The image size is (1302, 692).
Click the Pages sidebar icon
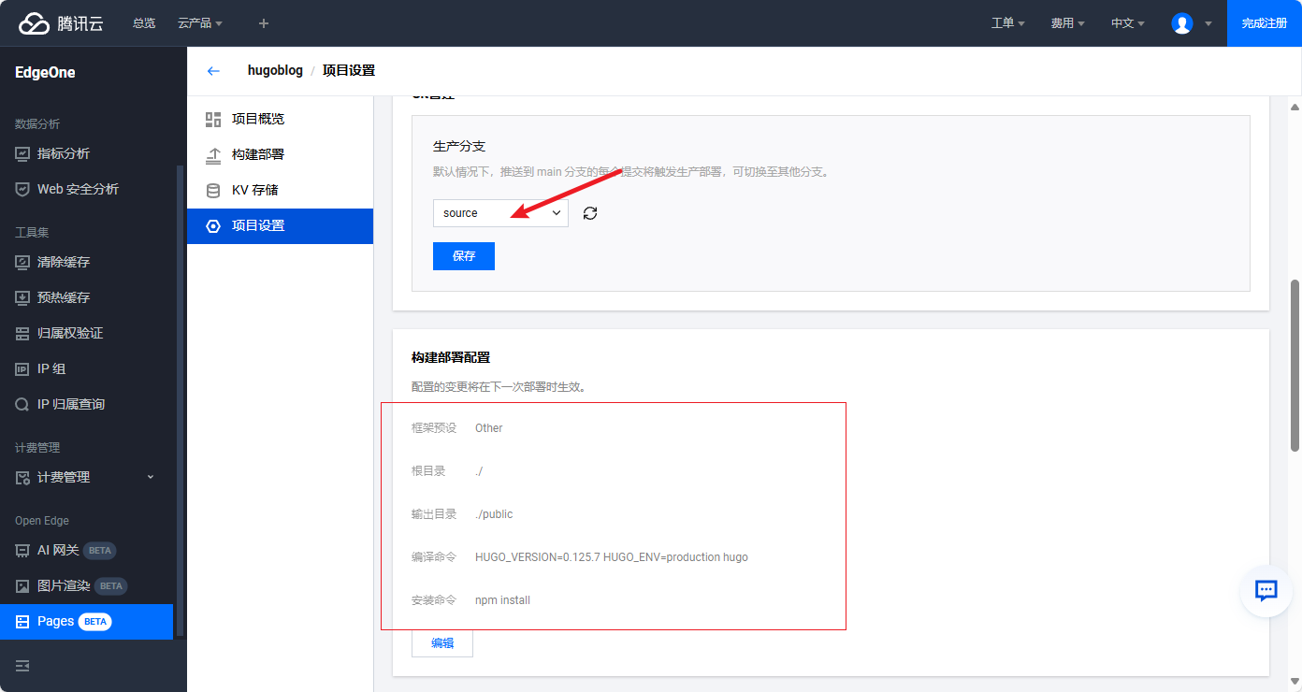click(22, 622)
